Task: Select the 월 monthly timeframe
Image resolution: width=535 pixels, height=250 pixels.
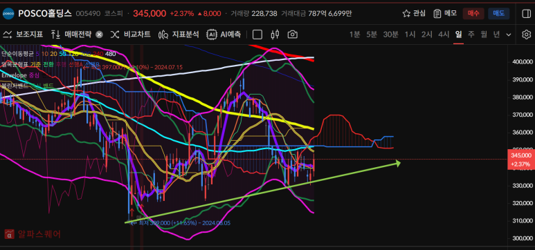Action: click(x=484, y=35)
